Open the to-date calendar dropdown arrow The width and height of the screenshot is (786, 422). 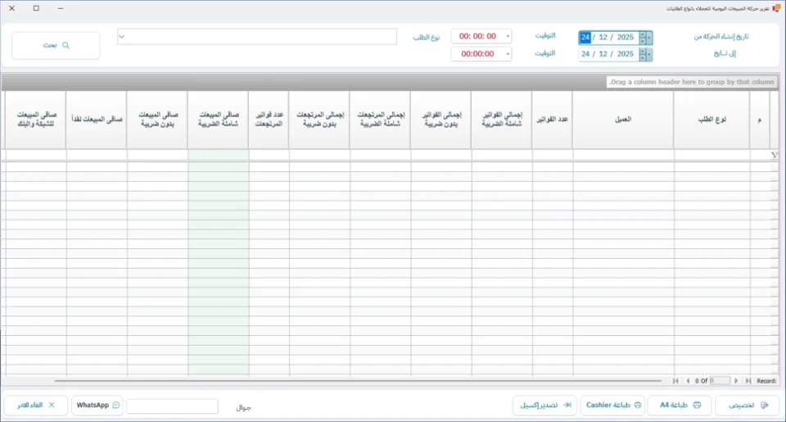[x=649, y=54]
